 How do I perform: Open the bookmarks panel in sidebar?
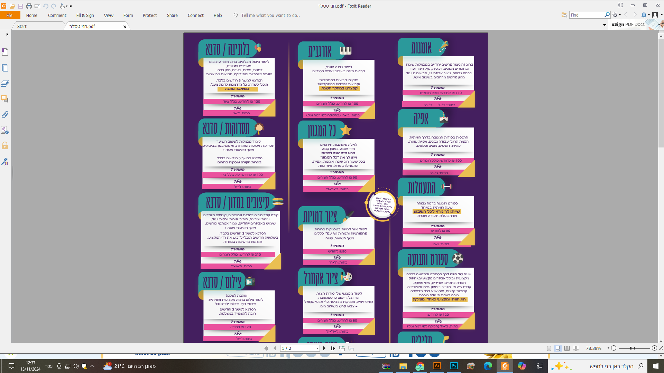tap(5, 52)
